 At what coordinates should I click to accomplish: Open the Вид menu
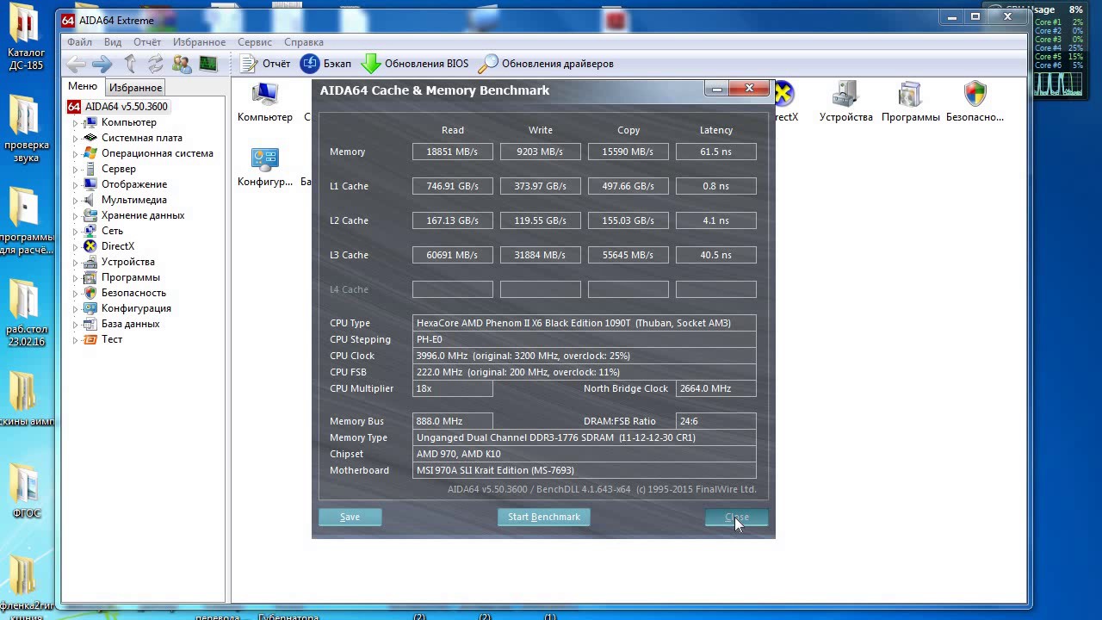113,42
